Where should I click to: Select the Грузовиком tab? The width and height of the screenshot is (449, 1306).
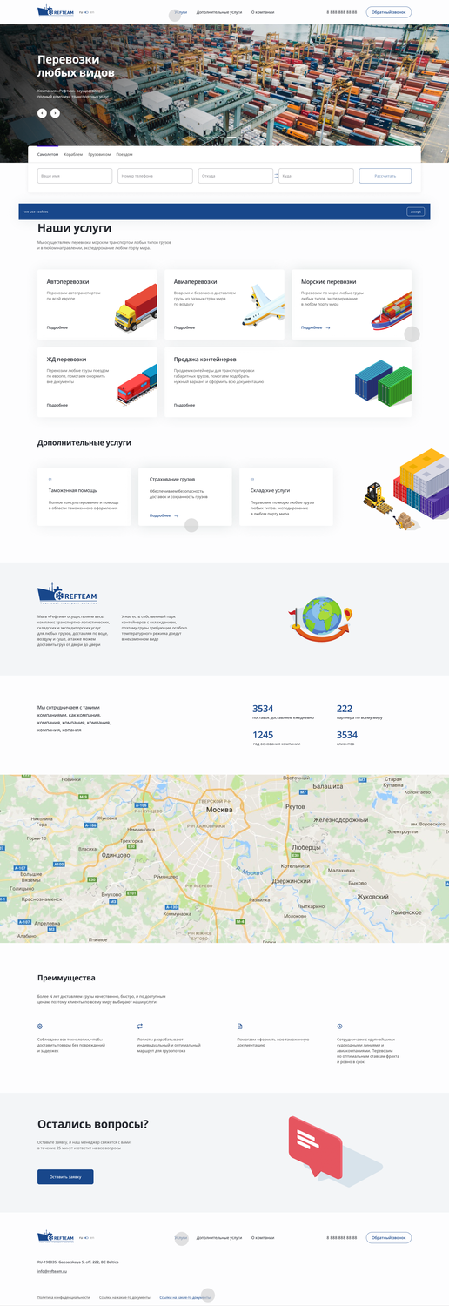[x=99, y=154]
